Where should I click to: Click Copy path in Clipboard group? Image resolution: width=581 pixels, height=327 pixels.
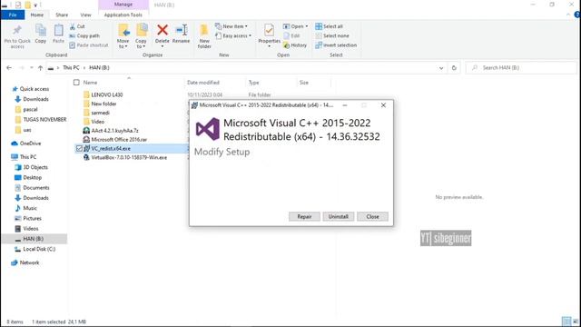(x=84, y=35)
